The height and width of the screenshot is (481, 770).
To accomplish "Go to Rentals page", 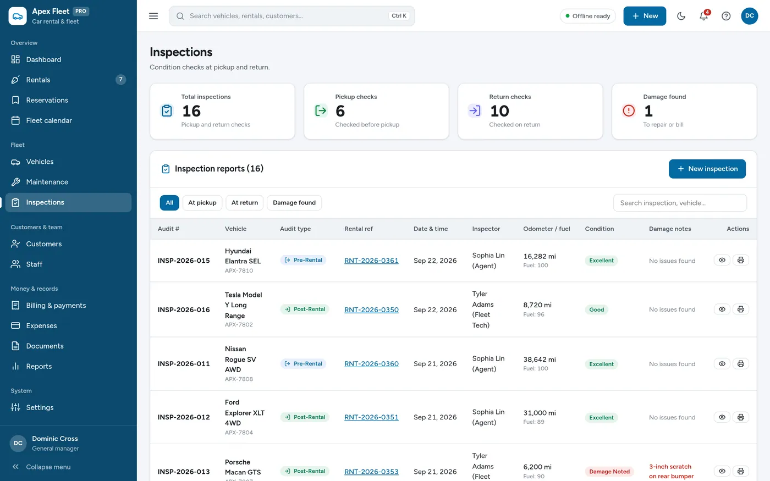I will [x=68, y=80].
